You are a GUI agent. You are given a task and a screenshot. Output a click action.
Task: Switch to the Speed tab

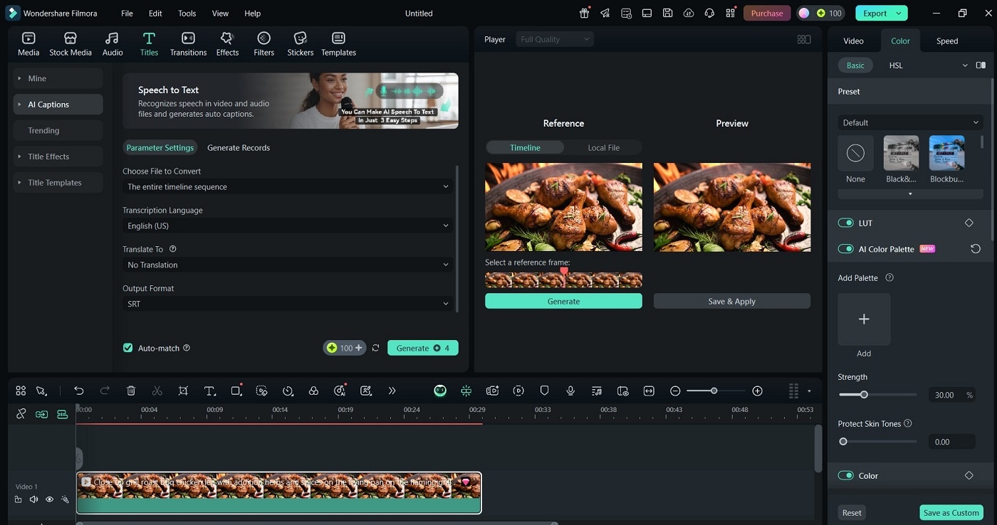click(x=946, y=41)
